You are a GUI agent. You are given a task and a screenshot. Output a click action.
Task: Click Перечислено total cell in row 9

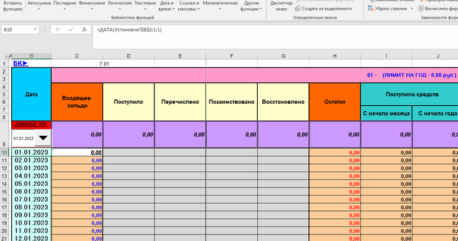point(180,135)
